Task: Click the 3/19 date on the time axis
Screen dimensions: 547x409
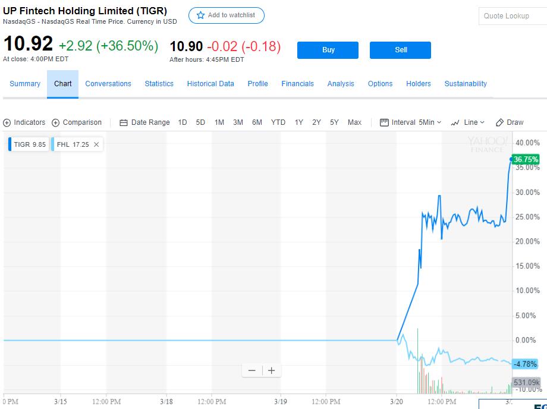Action: (x=281, y=402)
